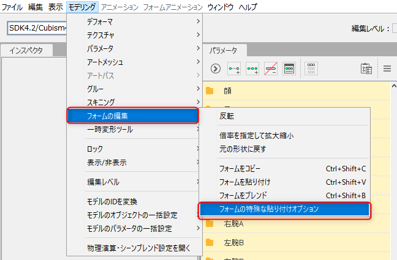Click the clipboard parameter settings icon
397x260 pixels.
(366, 69)
